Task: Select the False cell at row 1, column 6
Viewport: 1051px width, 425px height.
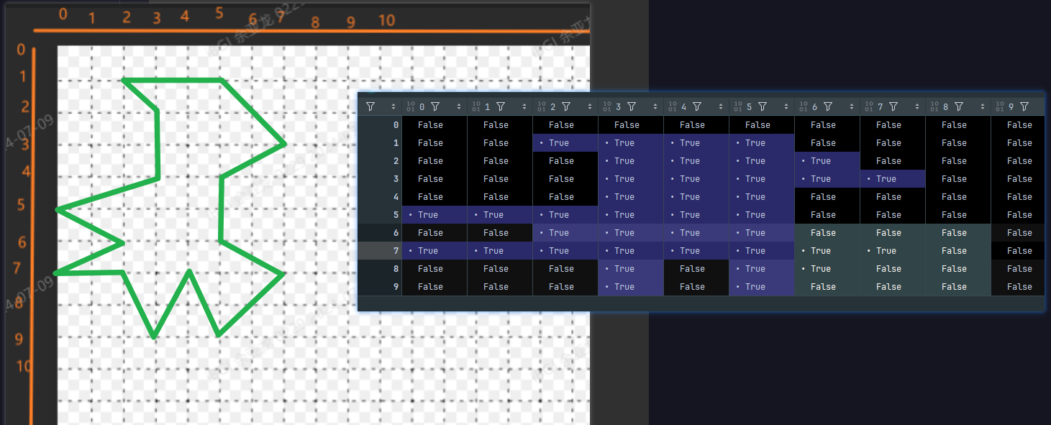Action: pyautogui.click(x=827, y=143)
